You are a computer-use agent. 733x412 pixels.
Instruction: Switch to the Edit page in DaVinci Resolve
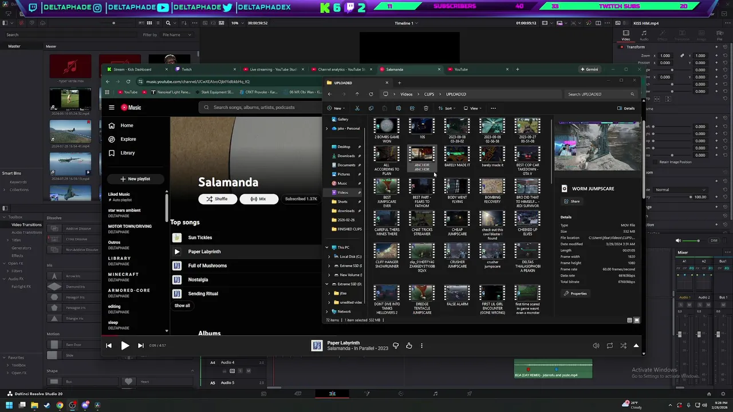[332, 394]
